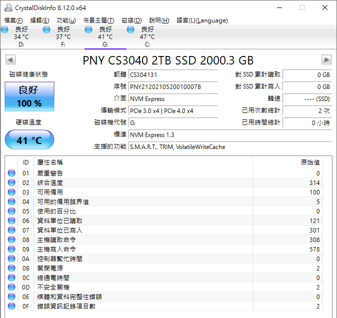Click status icon of attribute 04 可用的備用臨界值

[x=11, y=201]
